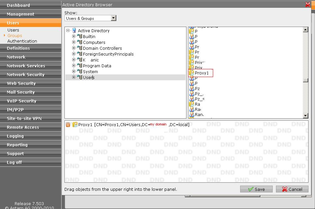Expand the Users tree node
Viewport: 315px width, 209px height.
pyautogui.click(x=74, y=77)
